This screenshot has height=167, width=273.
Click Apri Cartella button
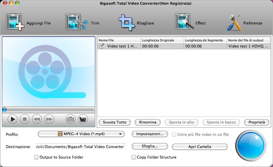click(200, 147)
